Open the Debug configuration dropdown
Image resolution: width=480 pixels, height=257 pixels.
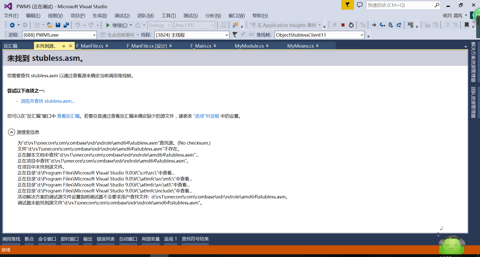[169, 25]
